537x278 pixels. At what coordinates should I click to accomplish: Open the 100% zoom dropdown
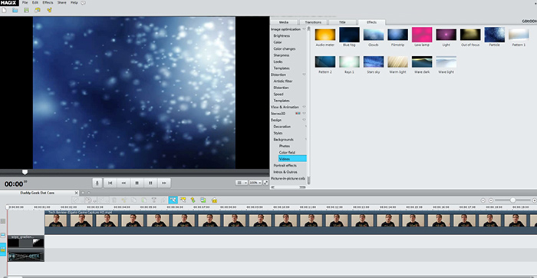[255, 183]
